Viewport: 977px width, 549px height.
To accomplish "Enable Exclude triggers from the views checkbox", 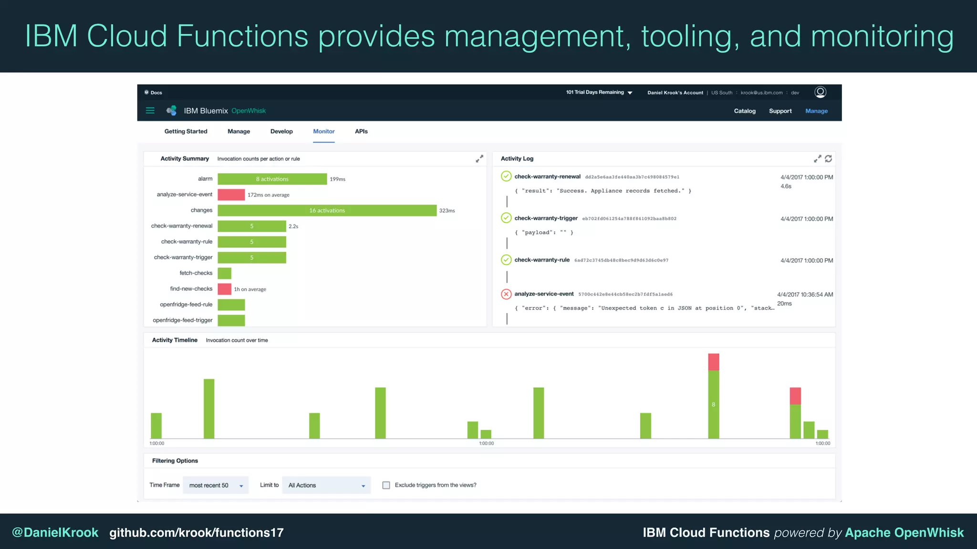I will coord(386,485).
